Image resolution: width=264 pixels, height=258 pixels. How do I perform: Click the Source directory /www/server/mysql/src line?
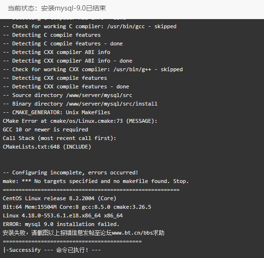tap(67, 95)
